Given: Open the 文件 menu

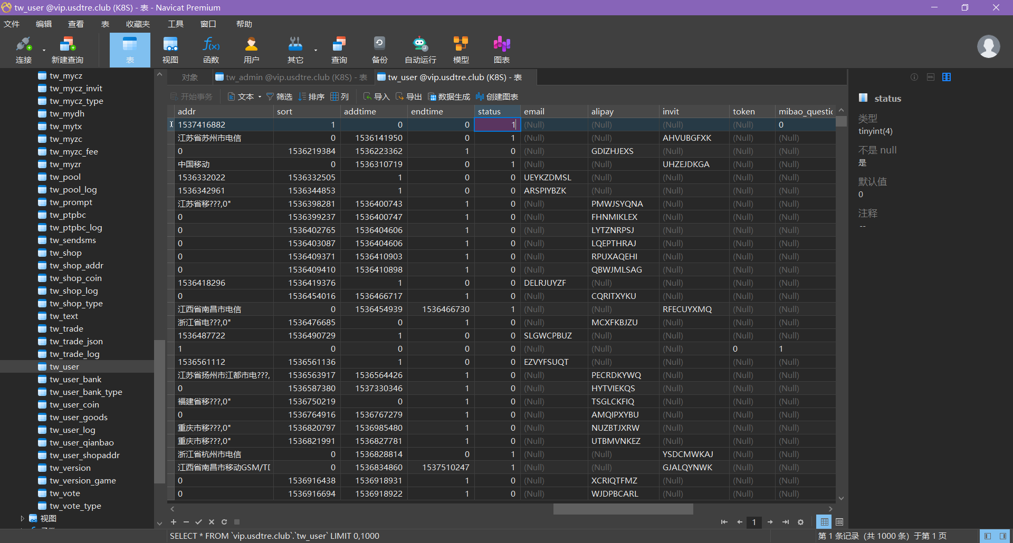Looking at the screenshot, I should click(12, 24).
